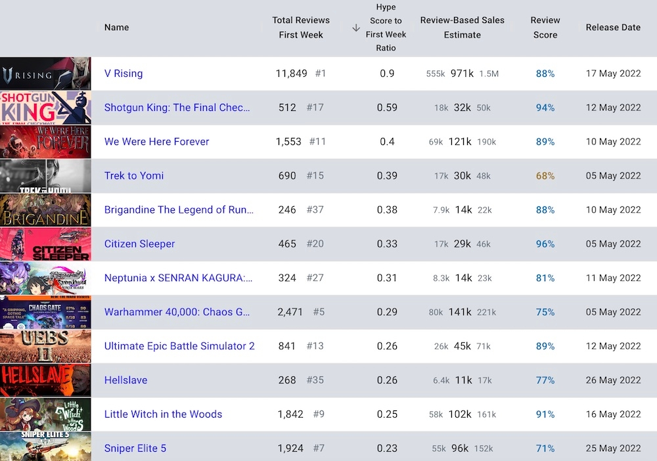Open the Sniper Elite 5 link
657x461 pixels.
click(135, 449)
